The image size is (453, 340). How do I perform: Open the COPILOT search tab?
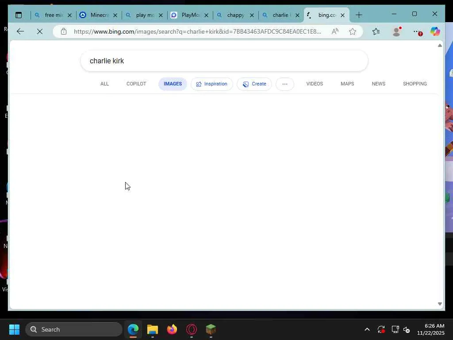click(x=136, y=84)
